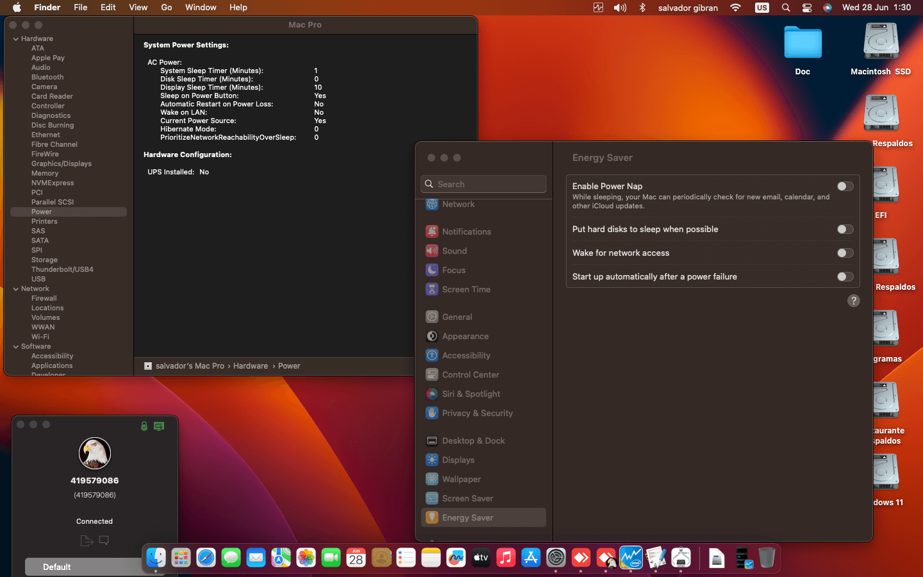This screenshot has width=923, height=577.
Task: Open Sound in System Settings sidebar
Action: pos(484,251)
